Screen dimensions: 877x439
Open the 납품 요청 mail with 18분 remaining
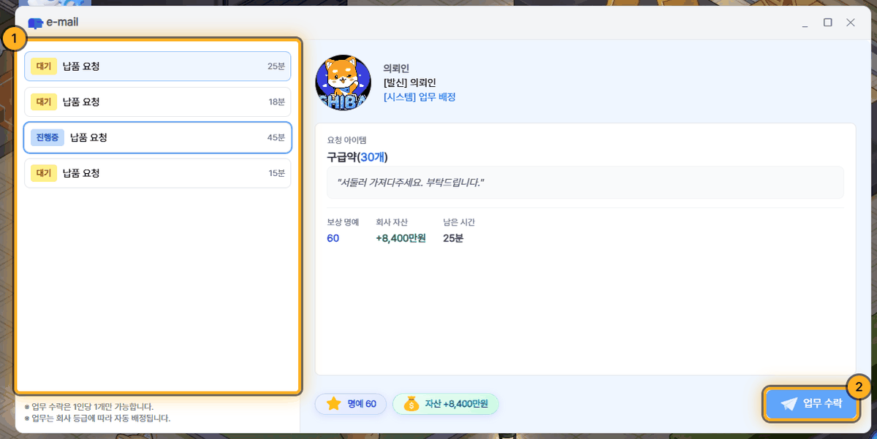(158, 102)
